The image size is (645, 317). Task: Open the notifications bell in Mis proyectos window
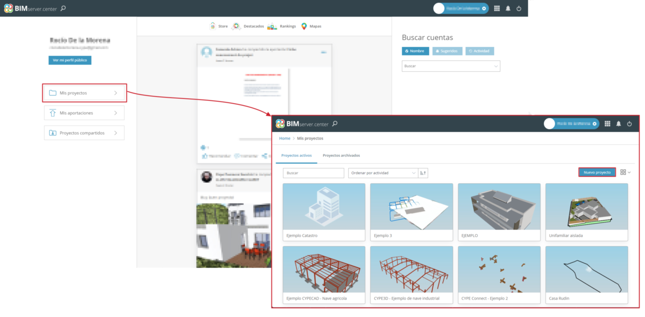click(619, 124)
